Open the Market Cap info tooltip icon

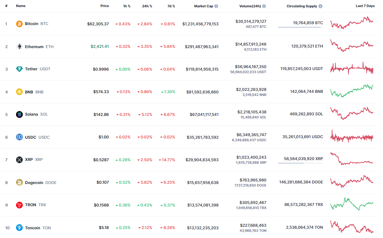click(x=216, y=6)
